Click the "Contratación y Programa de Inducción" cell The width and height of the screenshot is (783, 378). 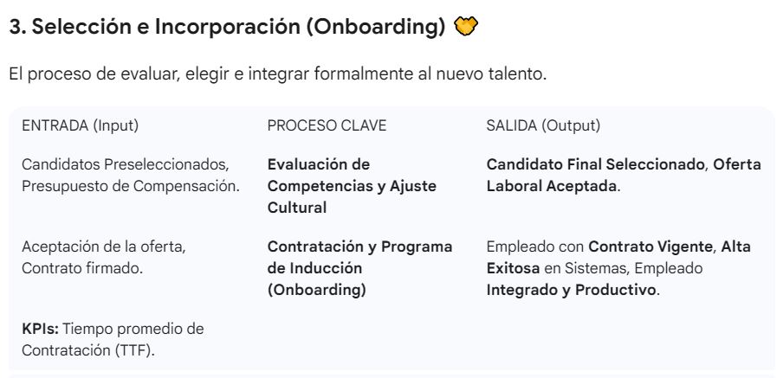pyautogui.click(x=359, y=269)
